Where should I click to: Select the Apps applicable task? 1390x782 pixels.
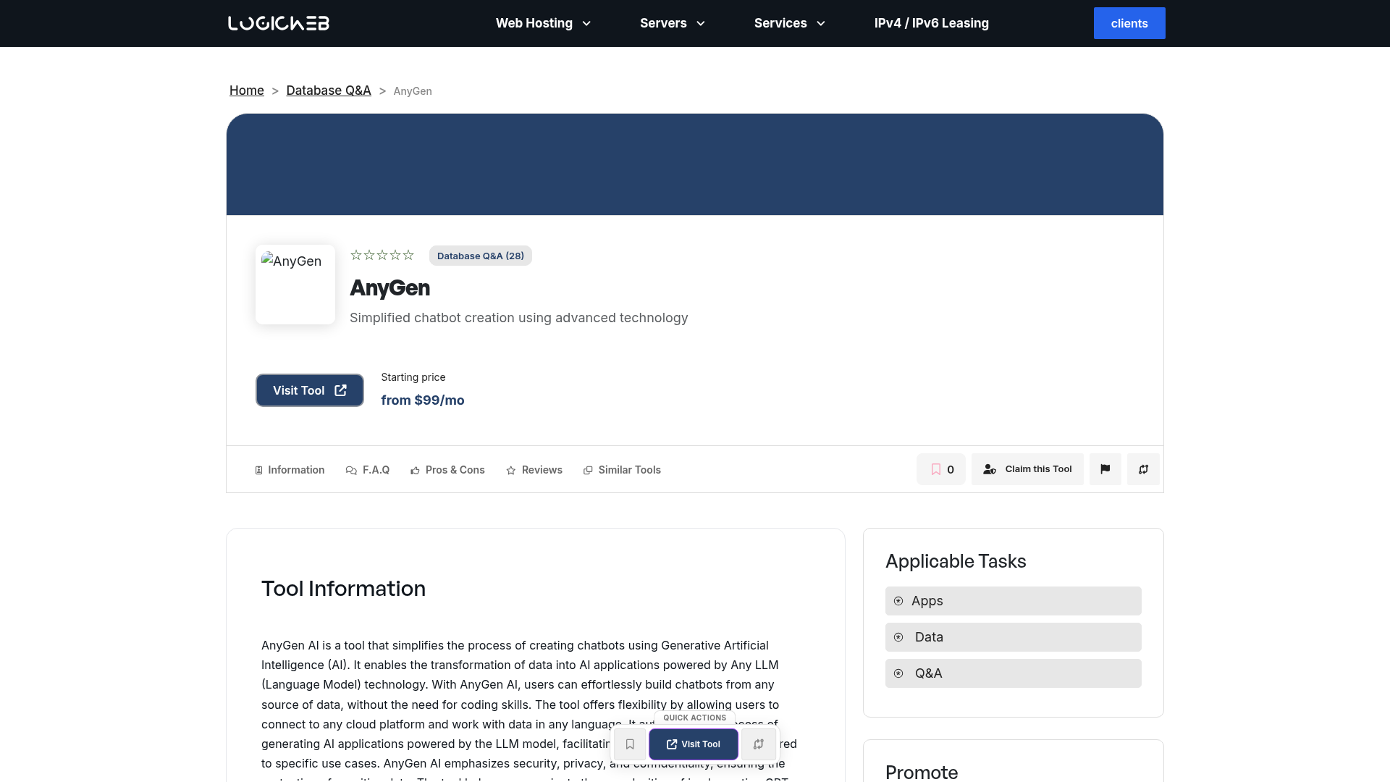[1014, 601]
